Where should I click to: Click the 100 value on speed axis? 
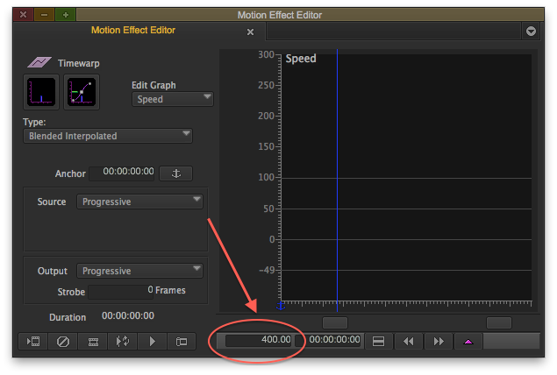point(266,177)
